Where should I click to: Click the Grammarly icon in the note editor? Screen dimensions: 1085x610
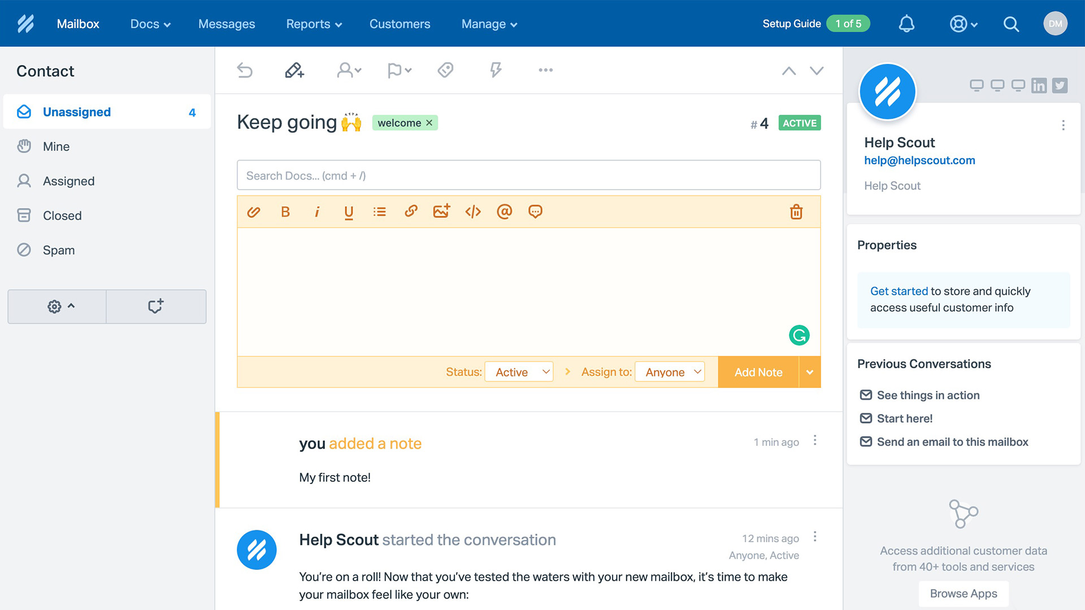coord(799,335)
